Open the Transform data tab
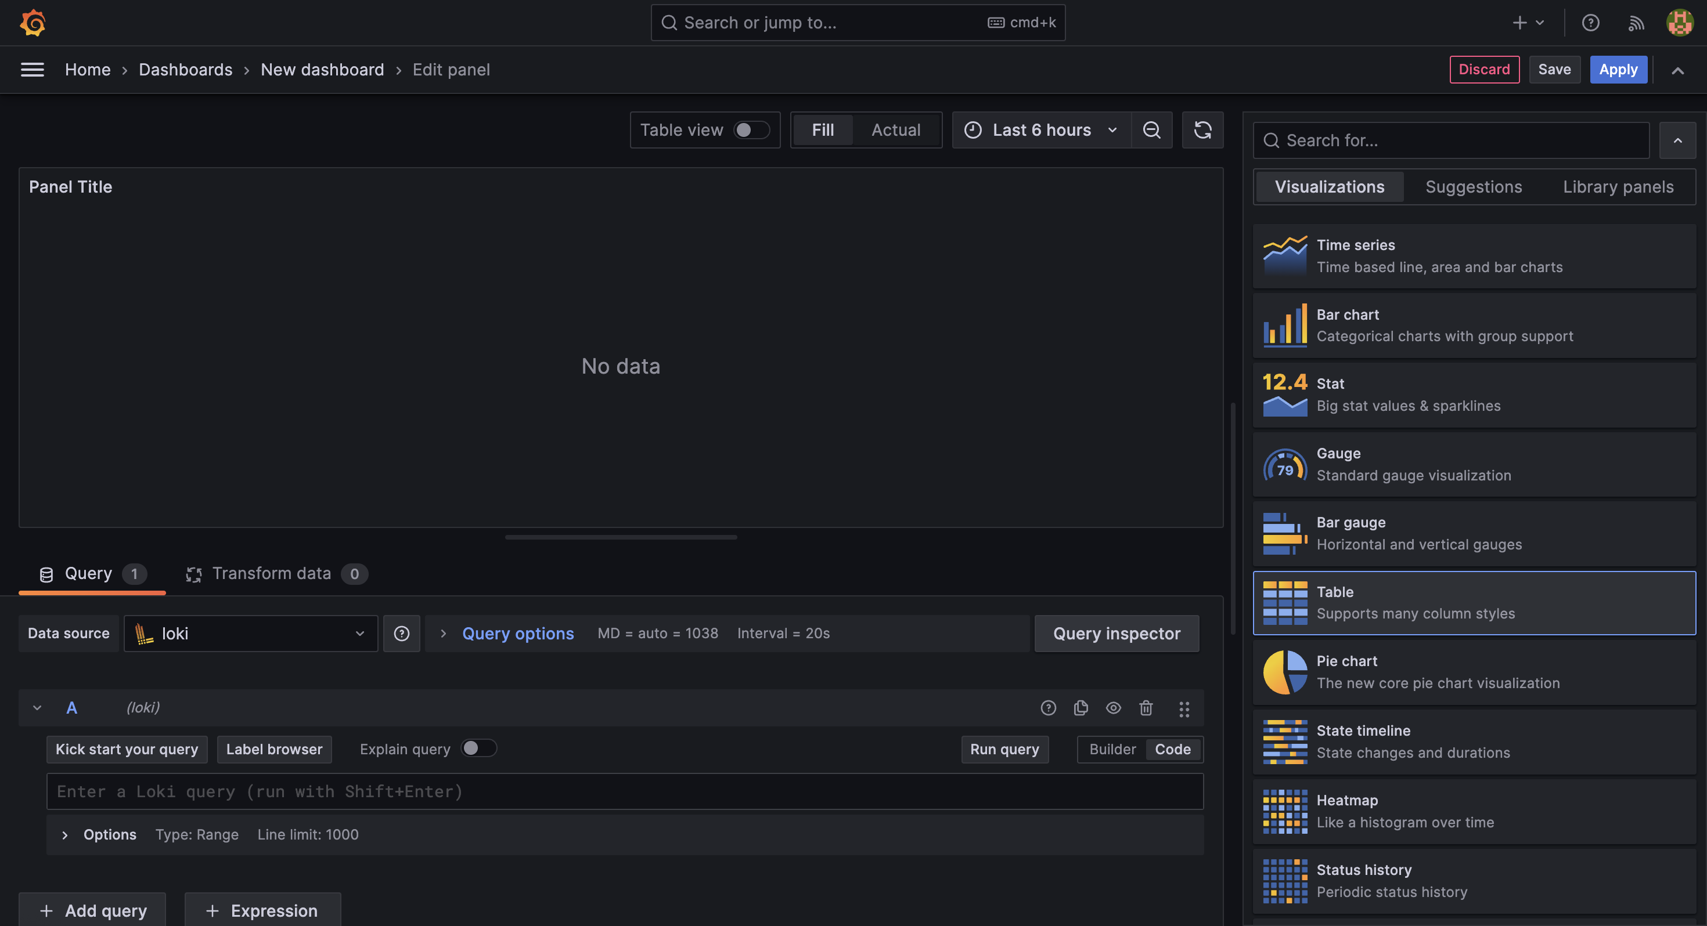Viewport: 1707px width, 926px height. 276,574
